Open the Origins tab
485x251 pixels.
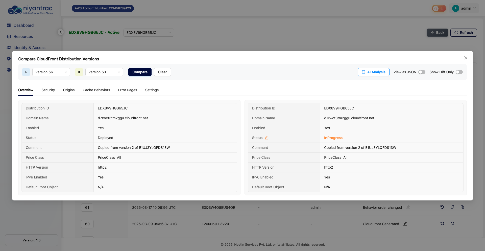[x=69, y=90]
